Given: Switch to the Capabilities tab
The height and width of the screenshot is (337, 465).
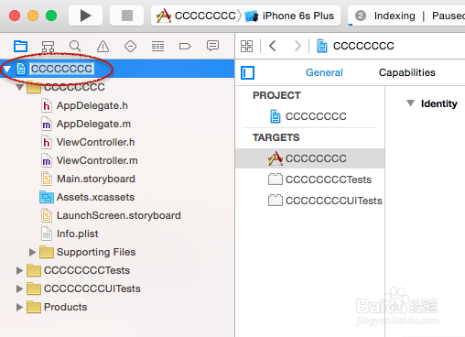Looking at the screenshot, I should click(407, 72).
